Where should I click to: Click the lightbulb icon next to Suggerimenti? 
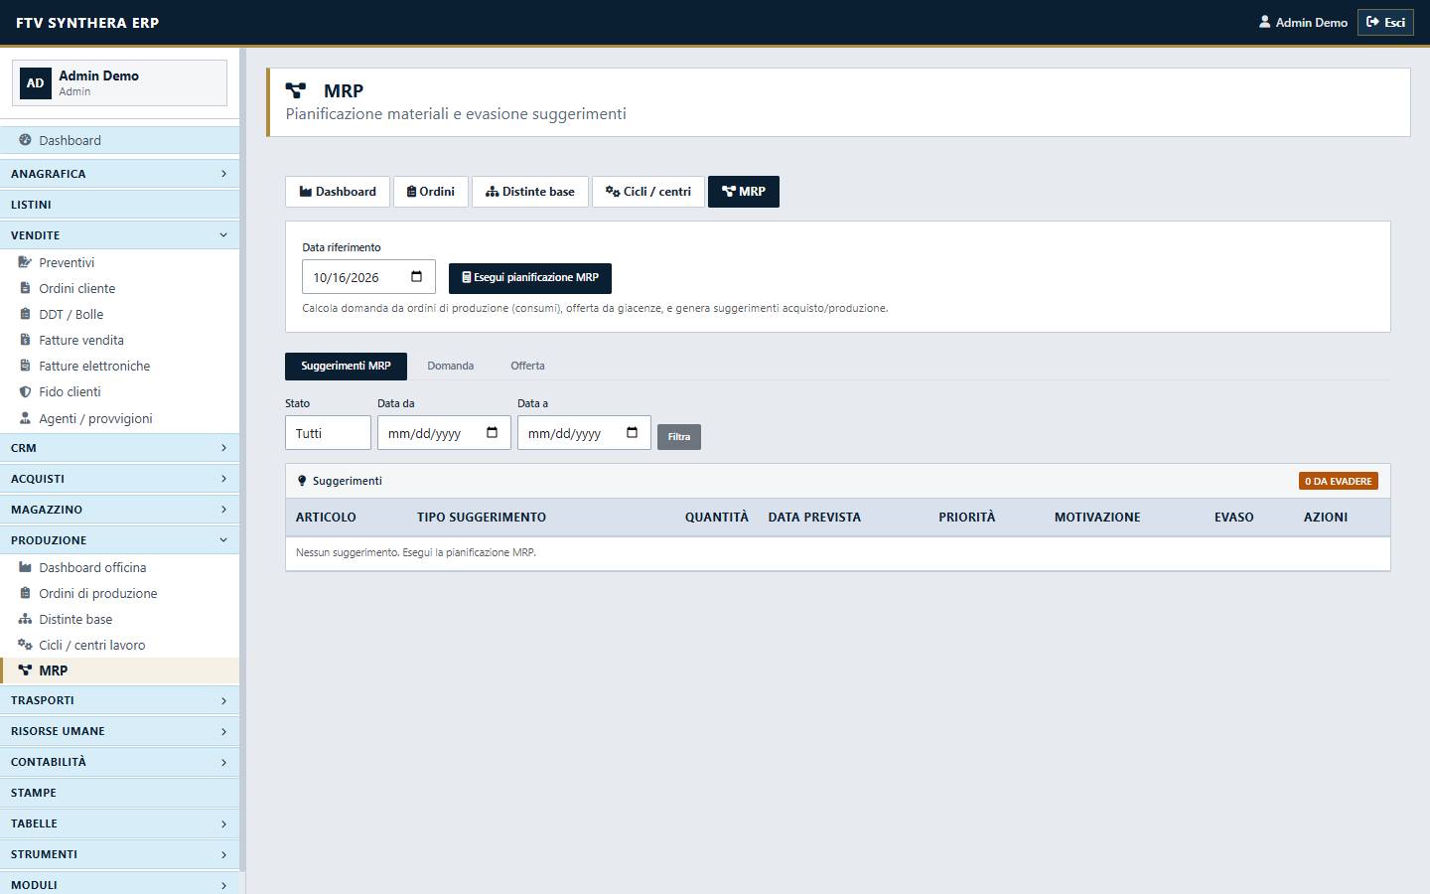302,481
